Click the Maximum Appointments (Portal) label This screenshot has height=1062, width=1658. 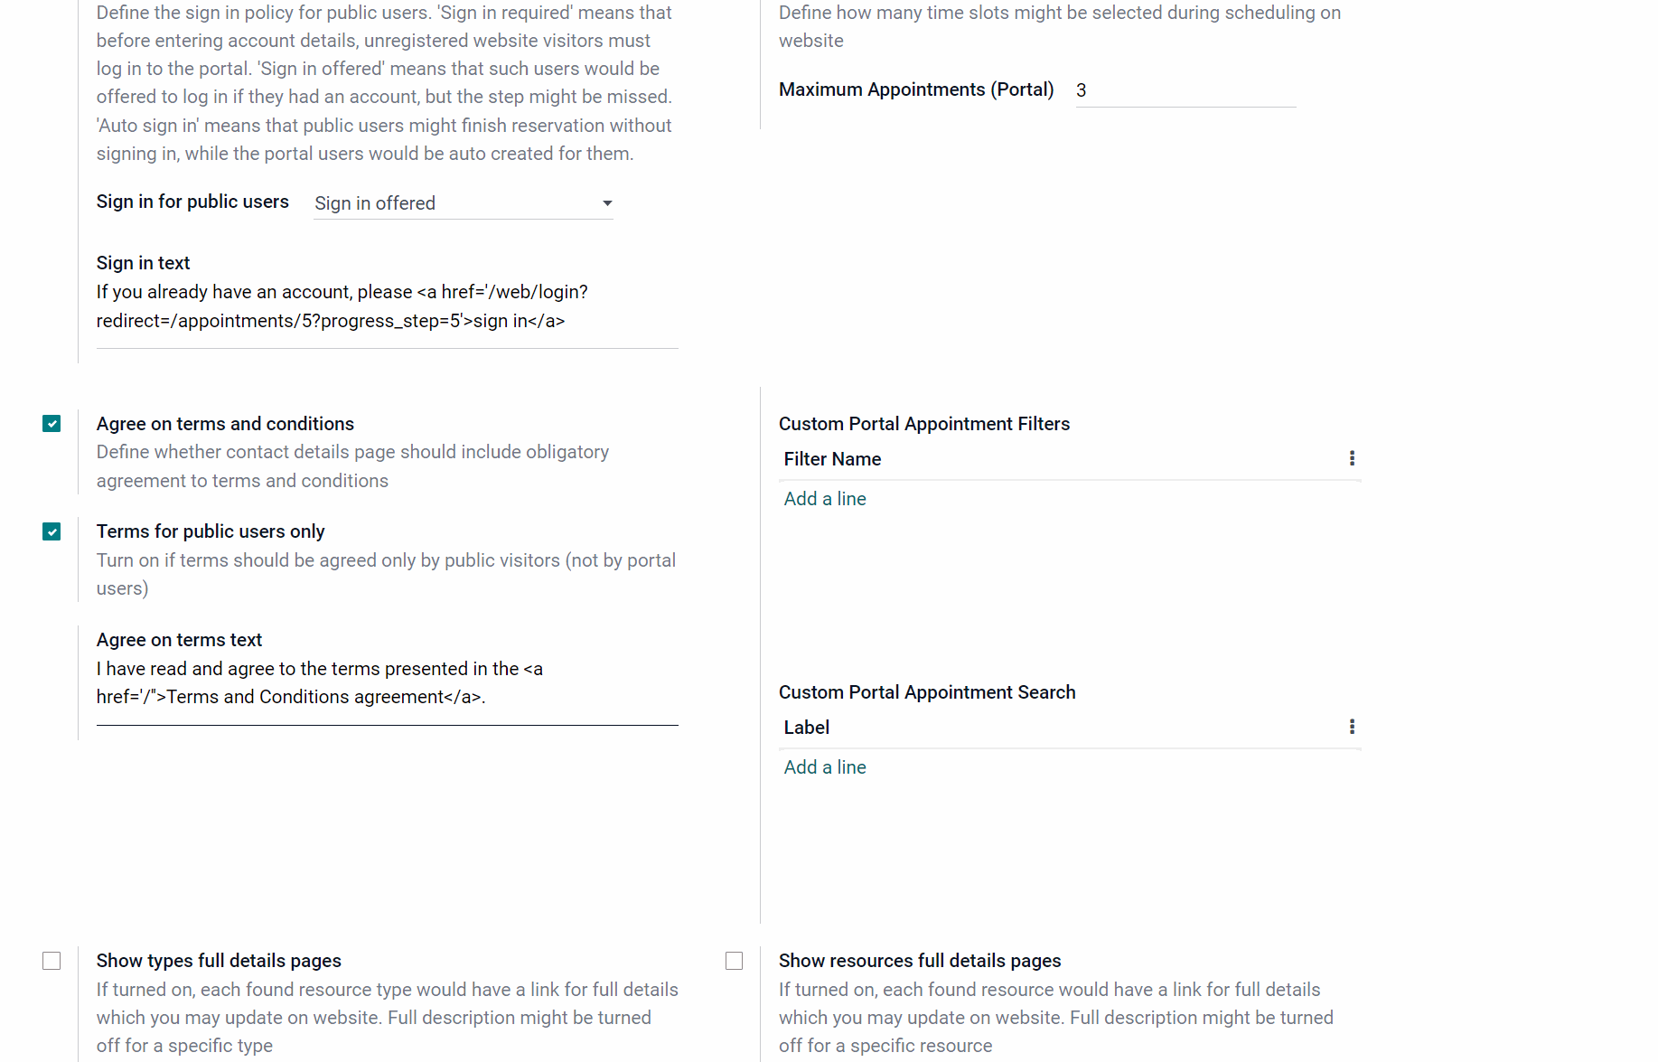tap(916, 89)
